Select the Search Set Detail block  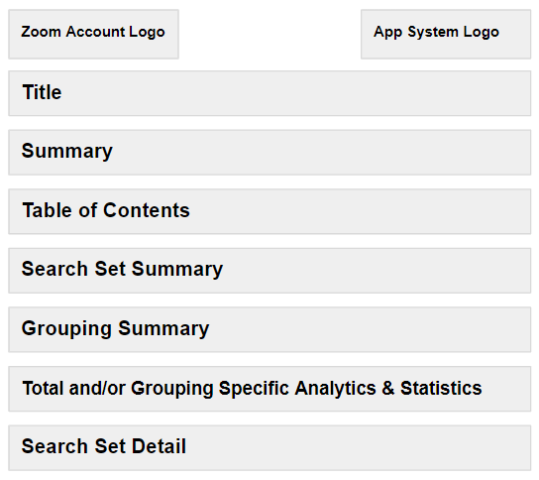click(x=269, y=448)
